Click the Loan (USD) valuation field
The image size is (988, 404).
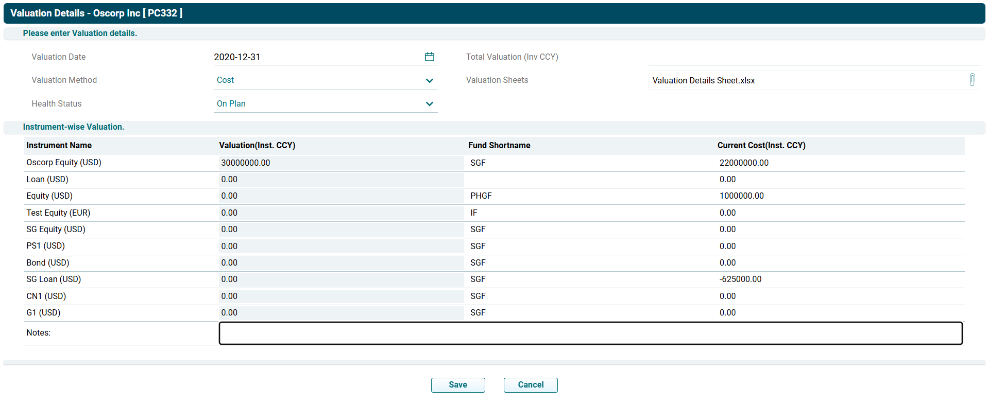340,180
